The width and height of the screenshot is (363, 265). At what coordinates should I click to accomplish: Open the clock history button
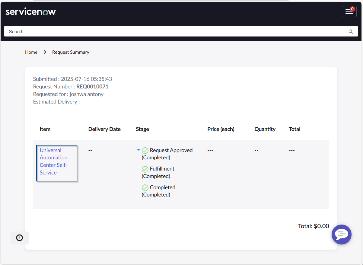coord(20,238)
